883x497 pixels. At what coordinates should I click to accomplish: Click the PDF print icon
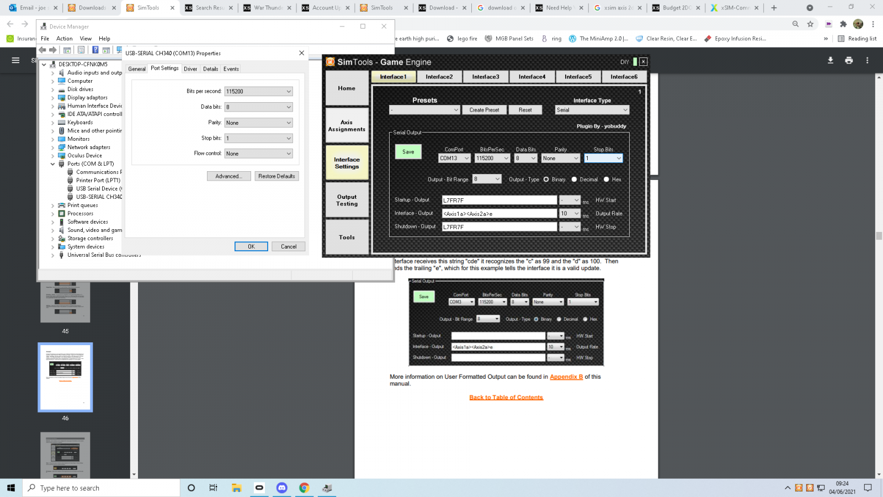(849, 60)
